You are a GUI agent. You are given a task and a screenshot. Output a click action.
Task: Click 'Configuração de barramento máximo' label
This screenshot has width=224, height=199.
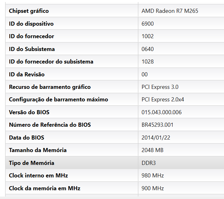pos(58,99)
